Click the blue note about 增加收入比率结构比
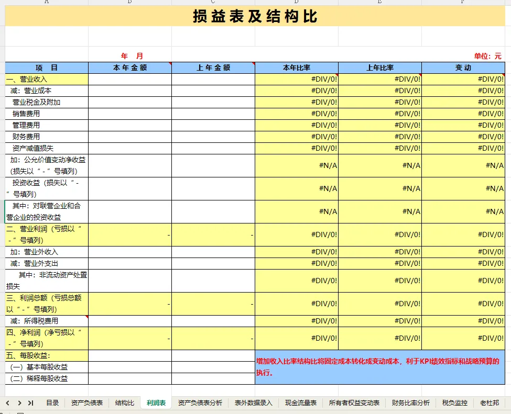Viewport: 511px width, 414px height. tap(380, 367)
